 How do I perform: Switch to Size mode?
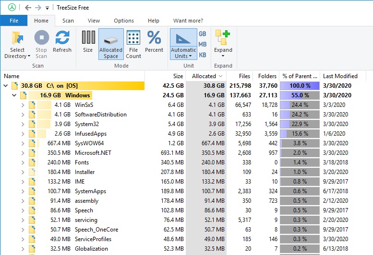[x=88, y=42]
